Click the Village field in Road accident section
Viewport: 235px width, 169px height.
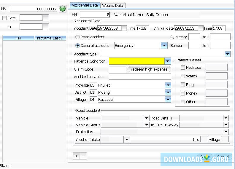(225, 139)
